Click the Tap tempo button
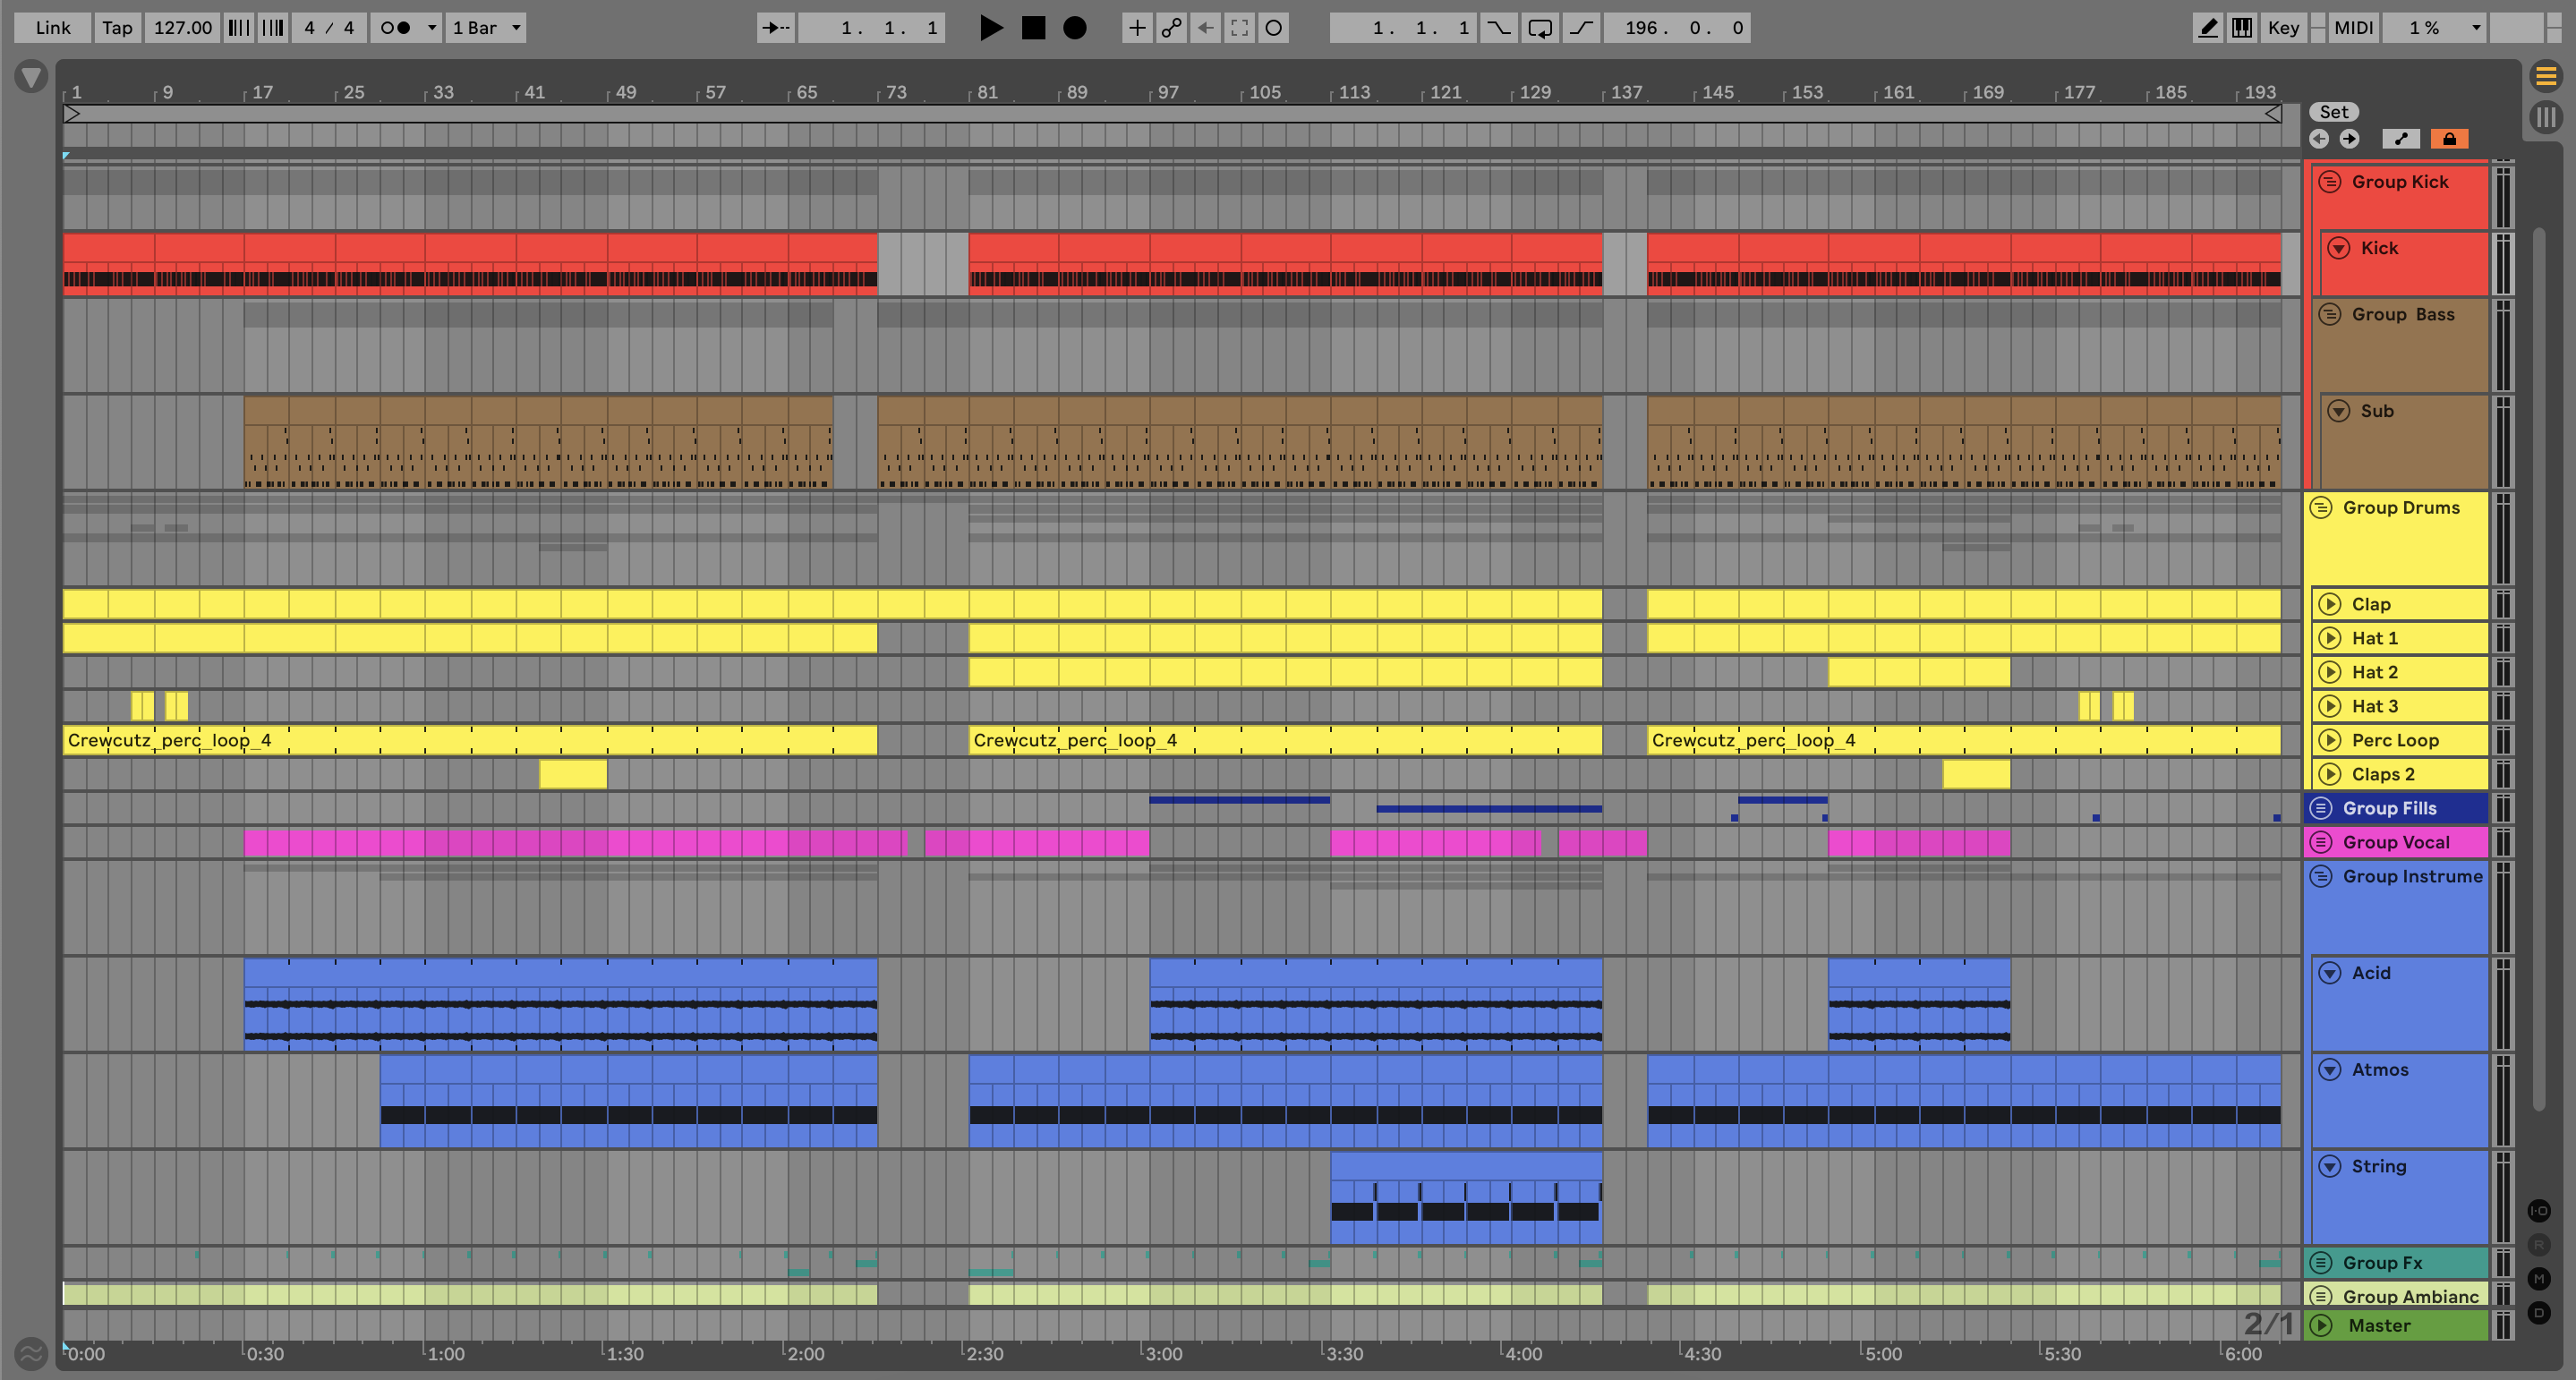The width and height of the screenshot is (2576, 1380). click(x=117, y=28)
